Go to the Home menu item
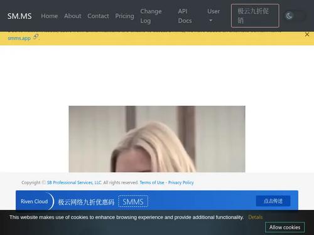 click(x=49, y=16)
